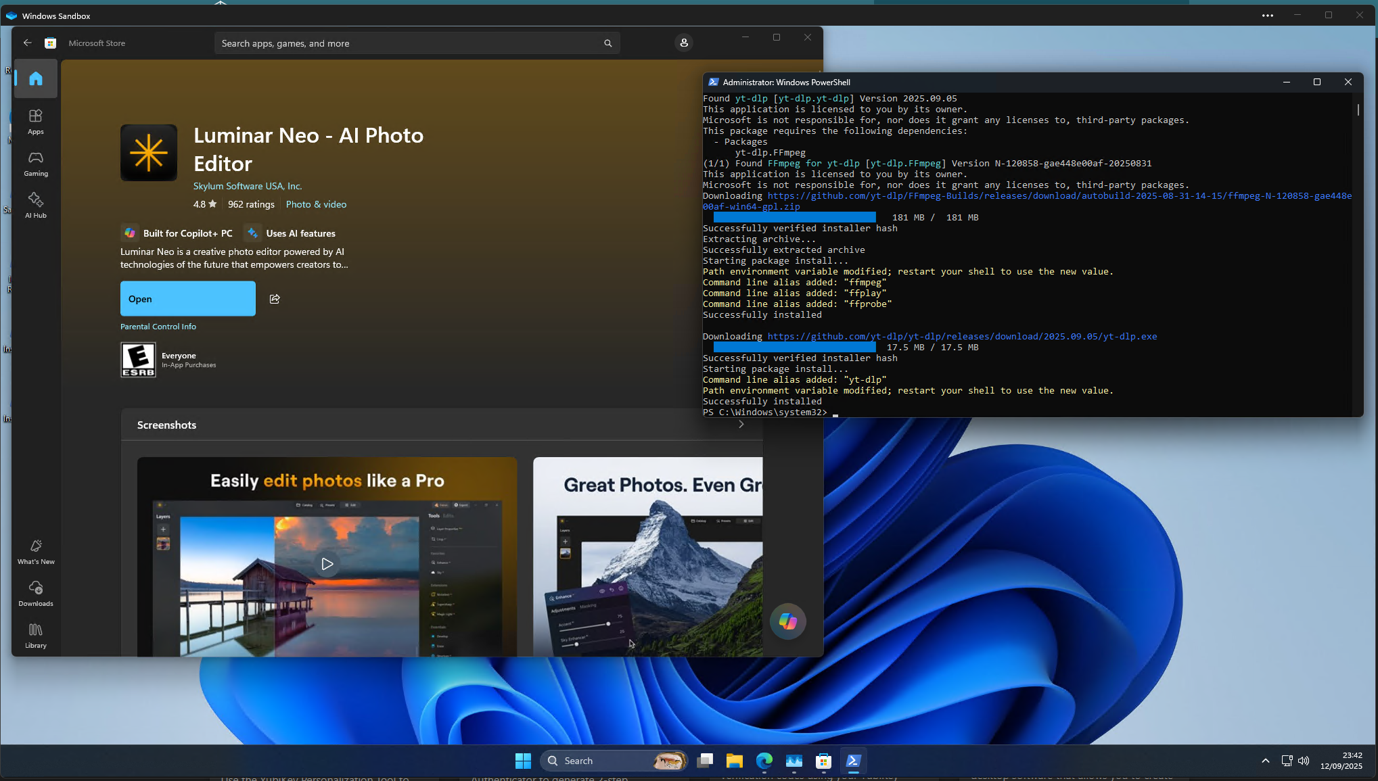The width and height of the screenshot is (1378, 781).
Task: Open Library in Store sidebar
Action: [x=36, y=636]
